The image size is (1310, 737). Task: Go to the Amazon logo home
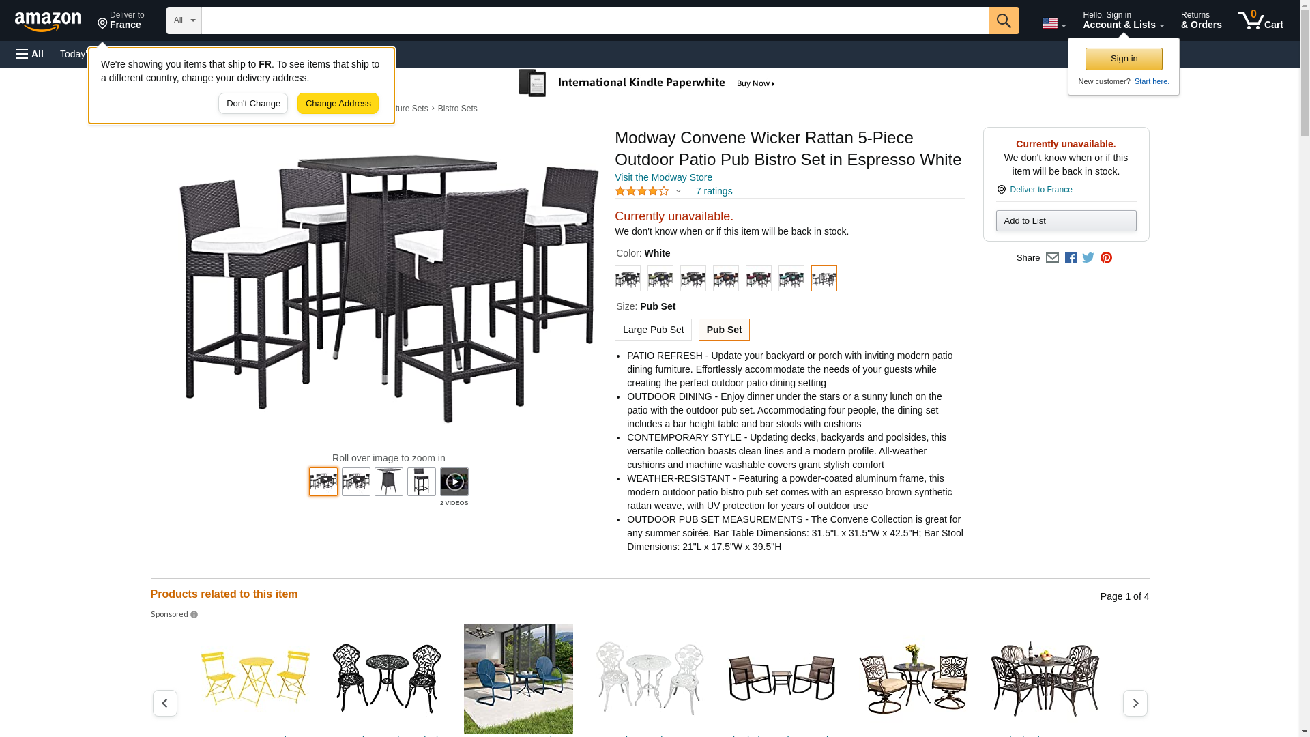tap(48, 21)
